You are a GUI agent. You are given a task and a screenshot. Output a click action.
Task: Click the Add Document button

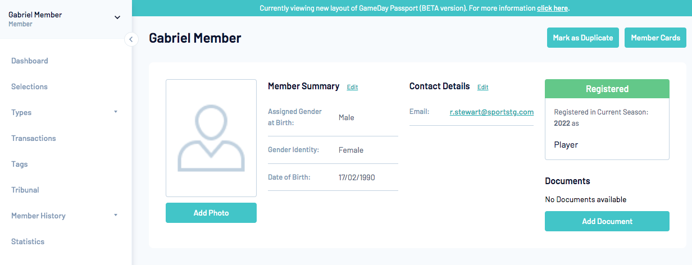607,221
